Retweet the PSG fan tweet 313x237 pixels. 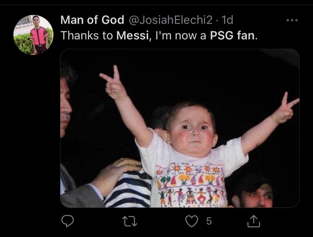130,221
